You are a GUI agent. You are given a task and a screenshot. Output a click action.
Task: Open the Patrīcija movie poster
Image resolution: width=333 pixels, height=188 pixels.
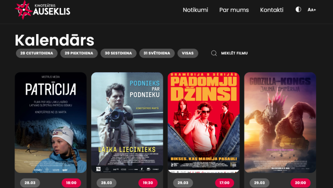[x=51, y=122]
